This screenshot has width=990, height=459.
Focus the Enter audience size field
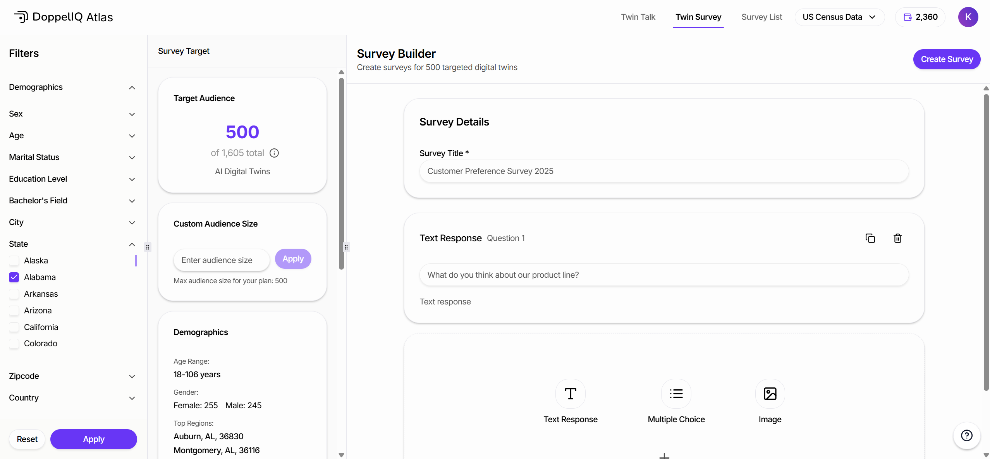(x=221, y=260)
